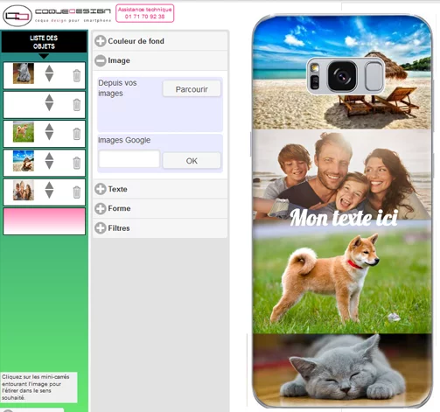Collapse the Image section
This screenshot has height=412, width=440.
(101, 60)
